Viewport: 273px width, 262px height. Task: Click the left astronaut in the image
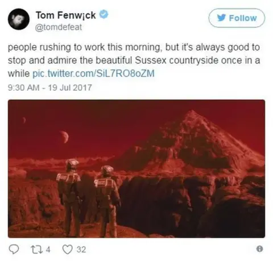(70, 197)
